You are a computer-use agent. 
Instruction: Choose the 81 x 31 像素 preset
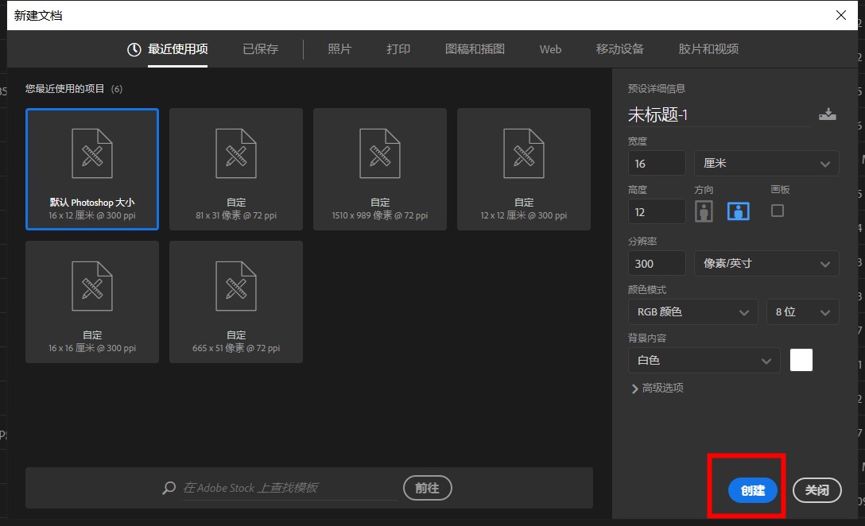click(x=236, y=169)
